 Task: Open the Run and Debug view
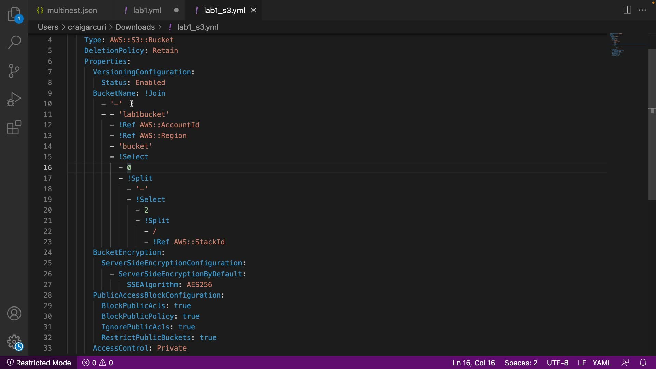tap(14, 99)
